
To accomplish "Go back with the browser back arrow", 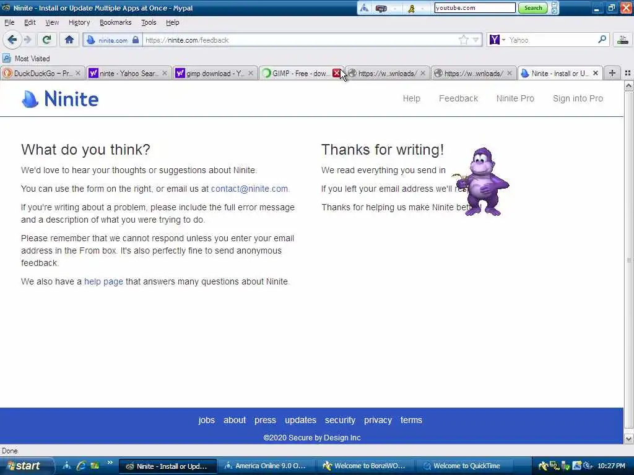I will [x=12, y=40].
